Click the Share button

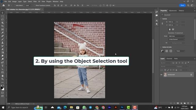183,5
